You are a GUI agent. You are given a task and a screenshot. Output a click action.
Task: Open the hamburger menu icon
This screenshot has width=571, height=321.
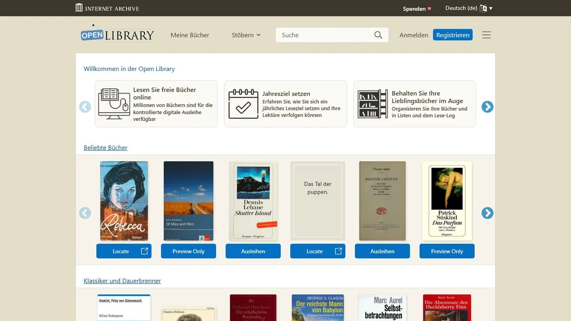pyautogui.click(x=486, y=35)
